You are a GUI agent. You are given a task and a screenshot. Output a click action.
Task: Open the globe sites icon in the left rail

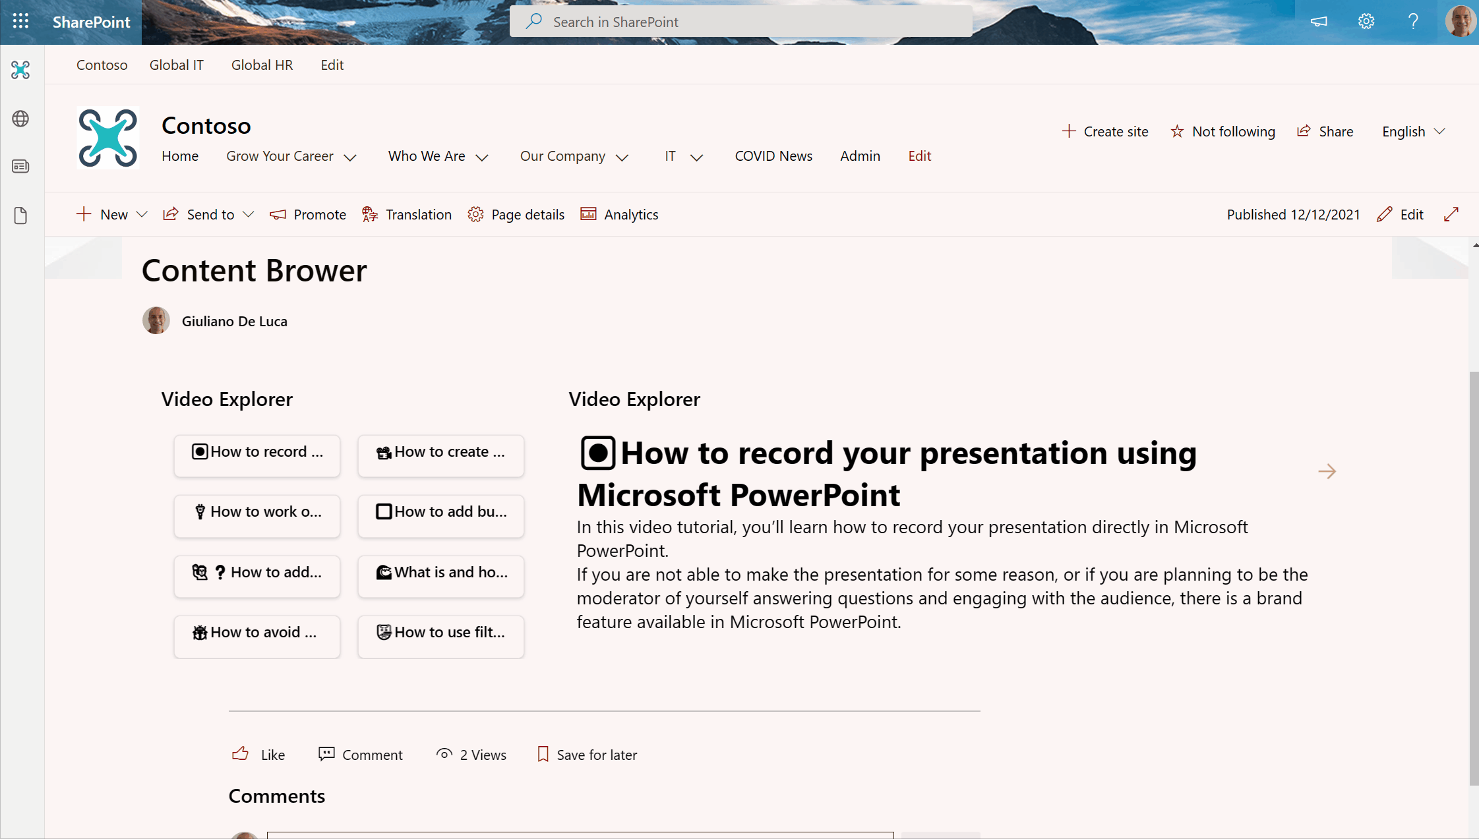click(x=20, y=119)
